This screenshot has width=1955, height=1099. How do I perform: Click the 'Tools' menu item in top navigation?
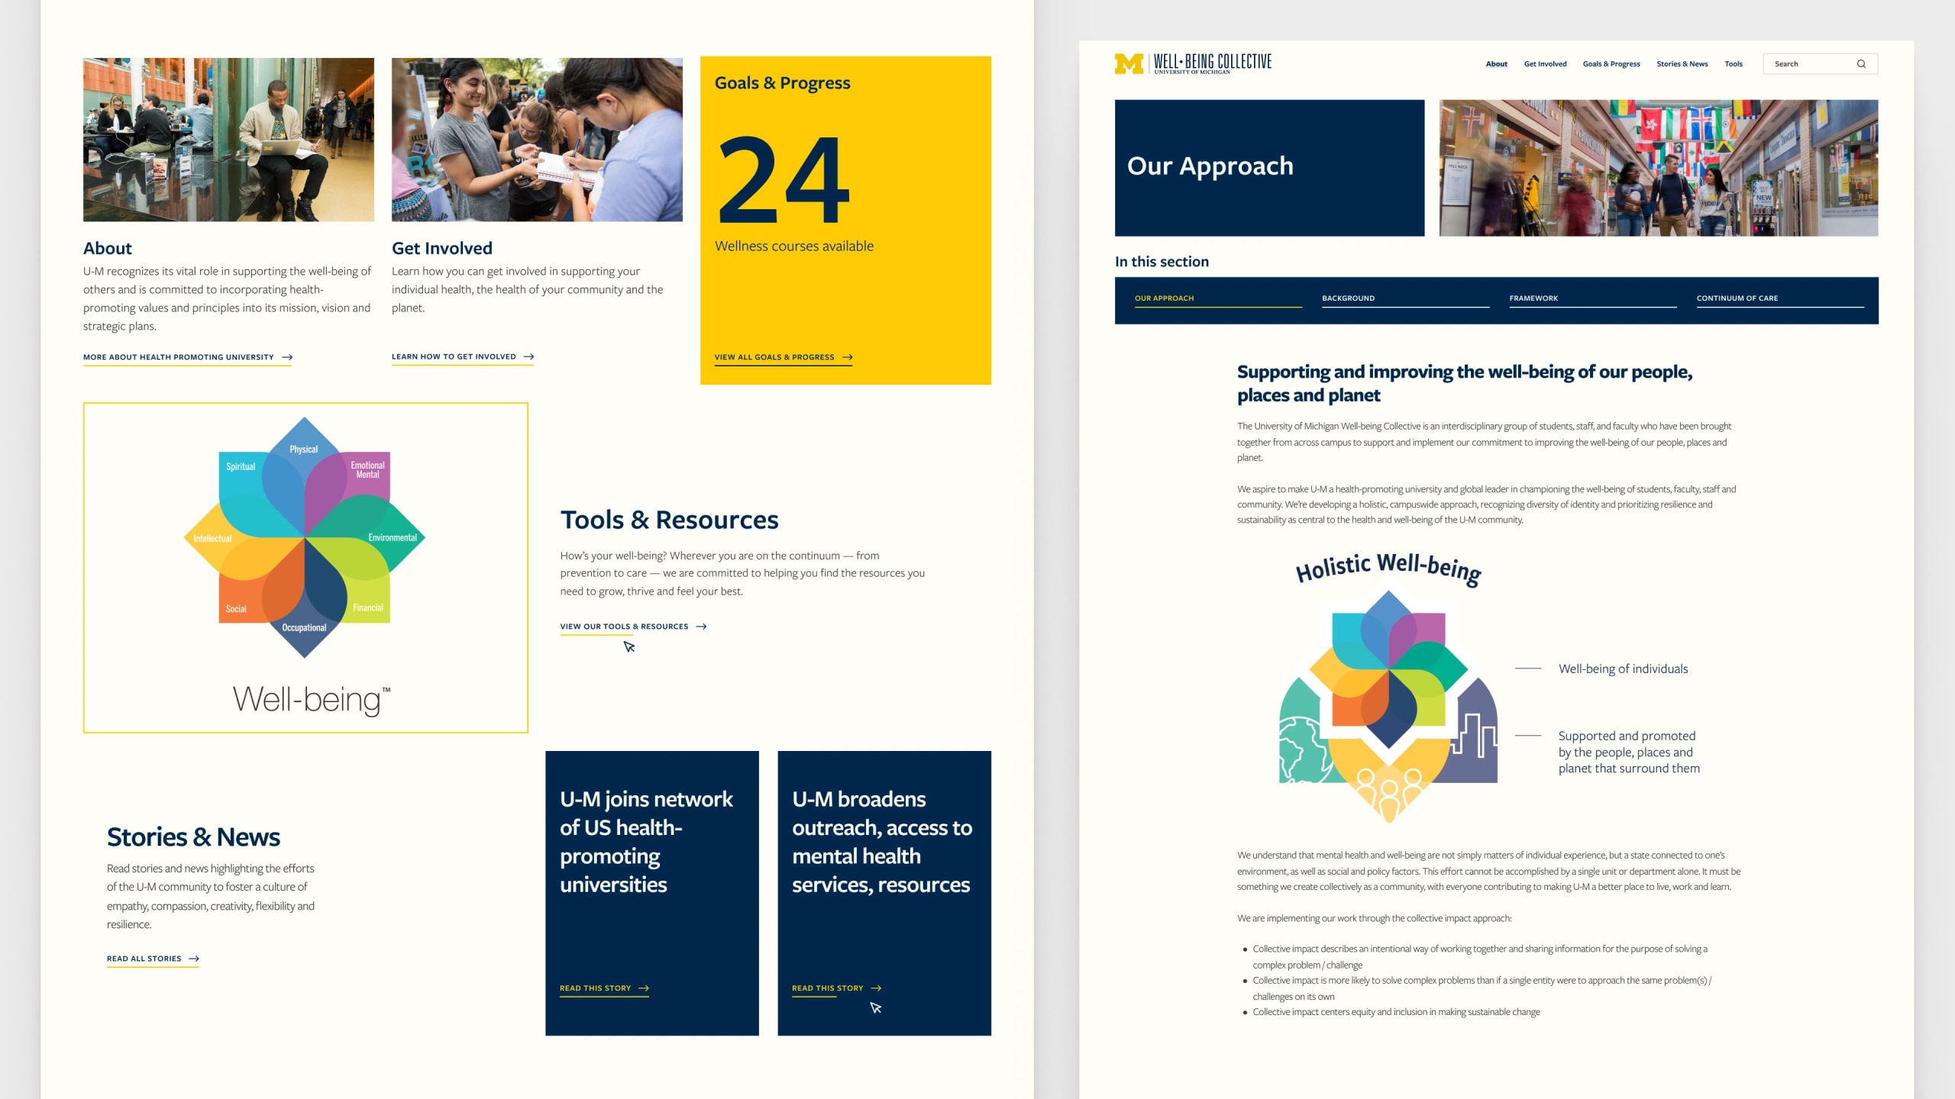(1734, 62)
